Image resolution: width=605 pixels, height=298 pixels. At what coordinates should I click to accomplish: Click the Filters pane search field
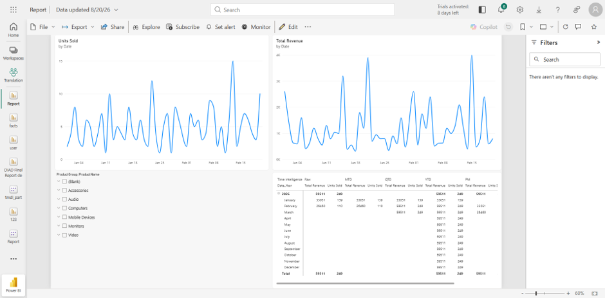(564, 59)
